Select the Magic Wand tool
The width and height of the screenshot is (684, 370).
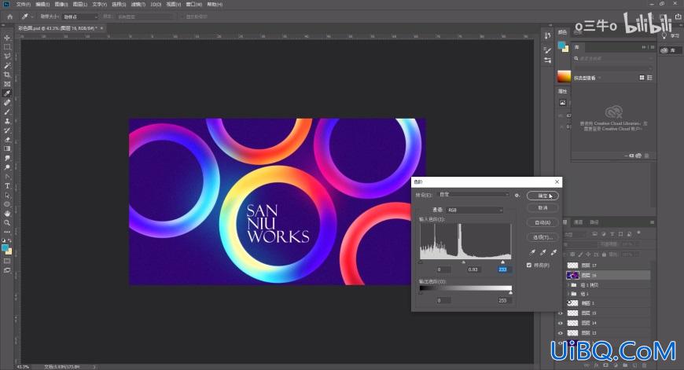coord(7,65)
